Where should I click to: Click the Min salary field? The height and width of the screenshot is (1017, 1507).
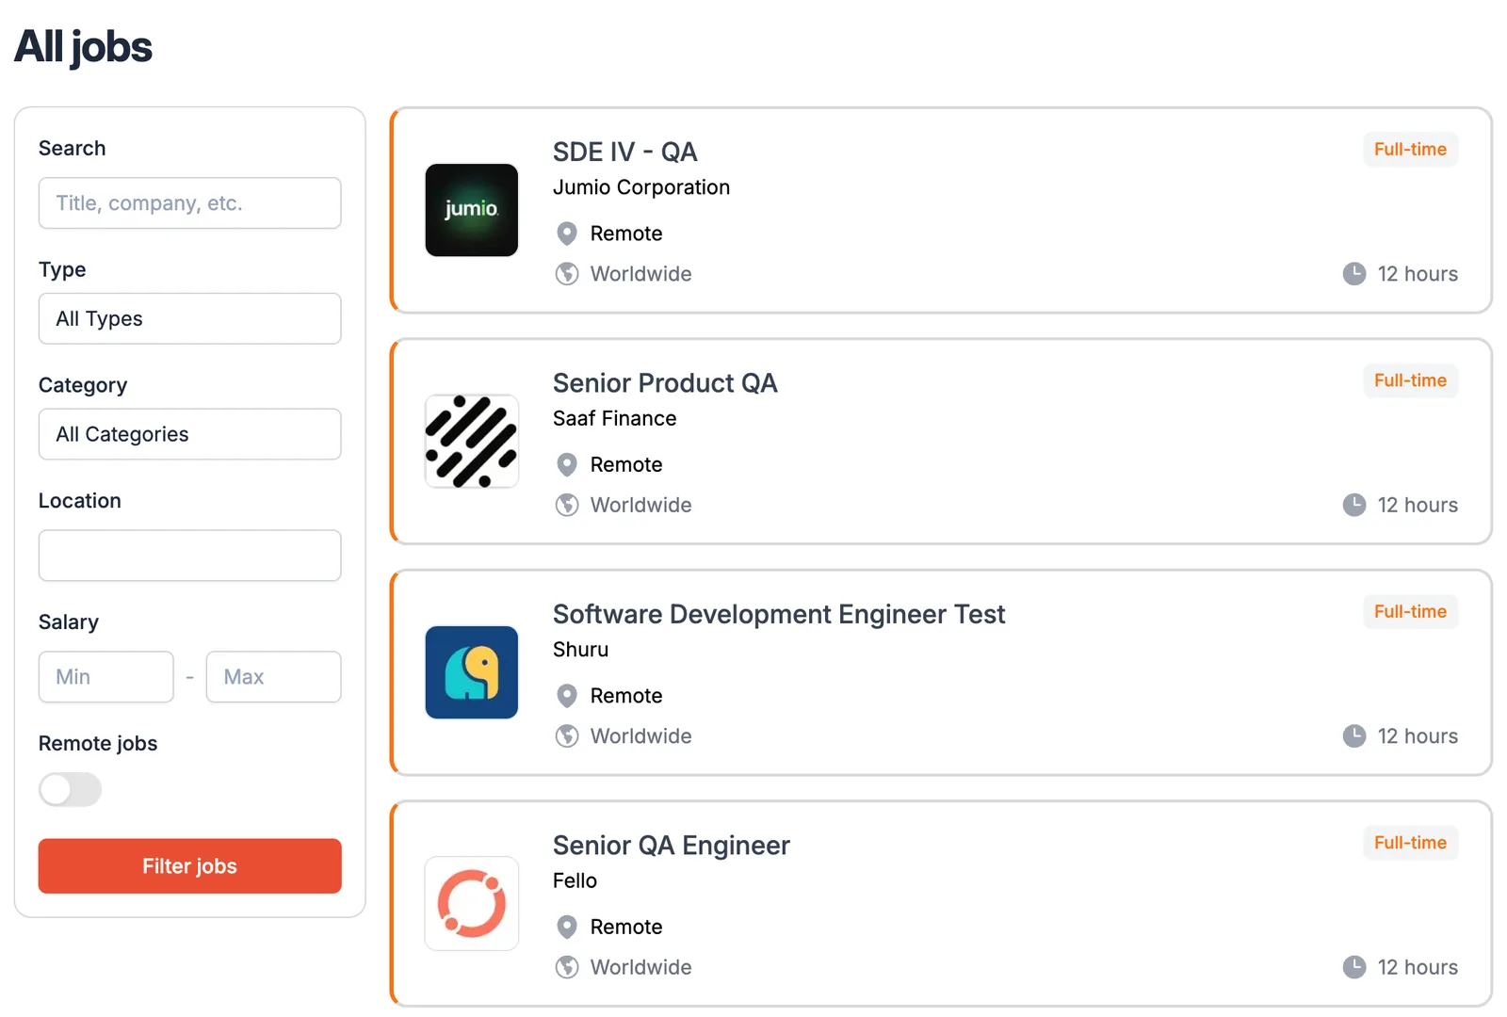pos(105,677)
